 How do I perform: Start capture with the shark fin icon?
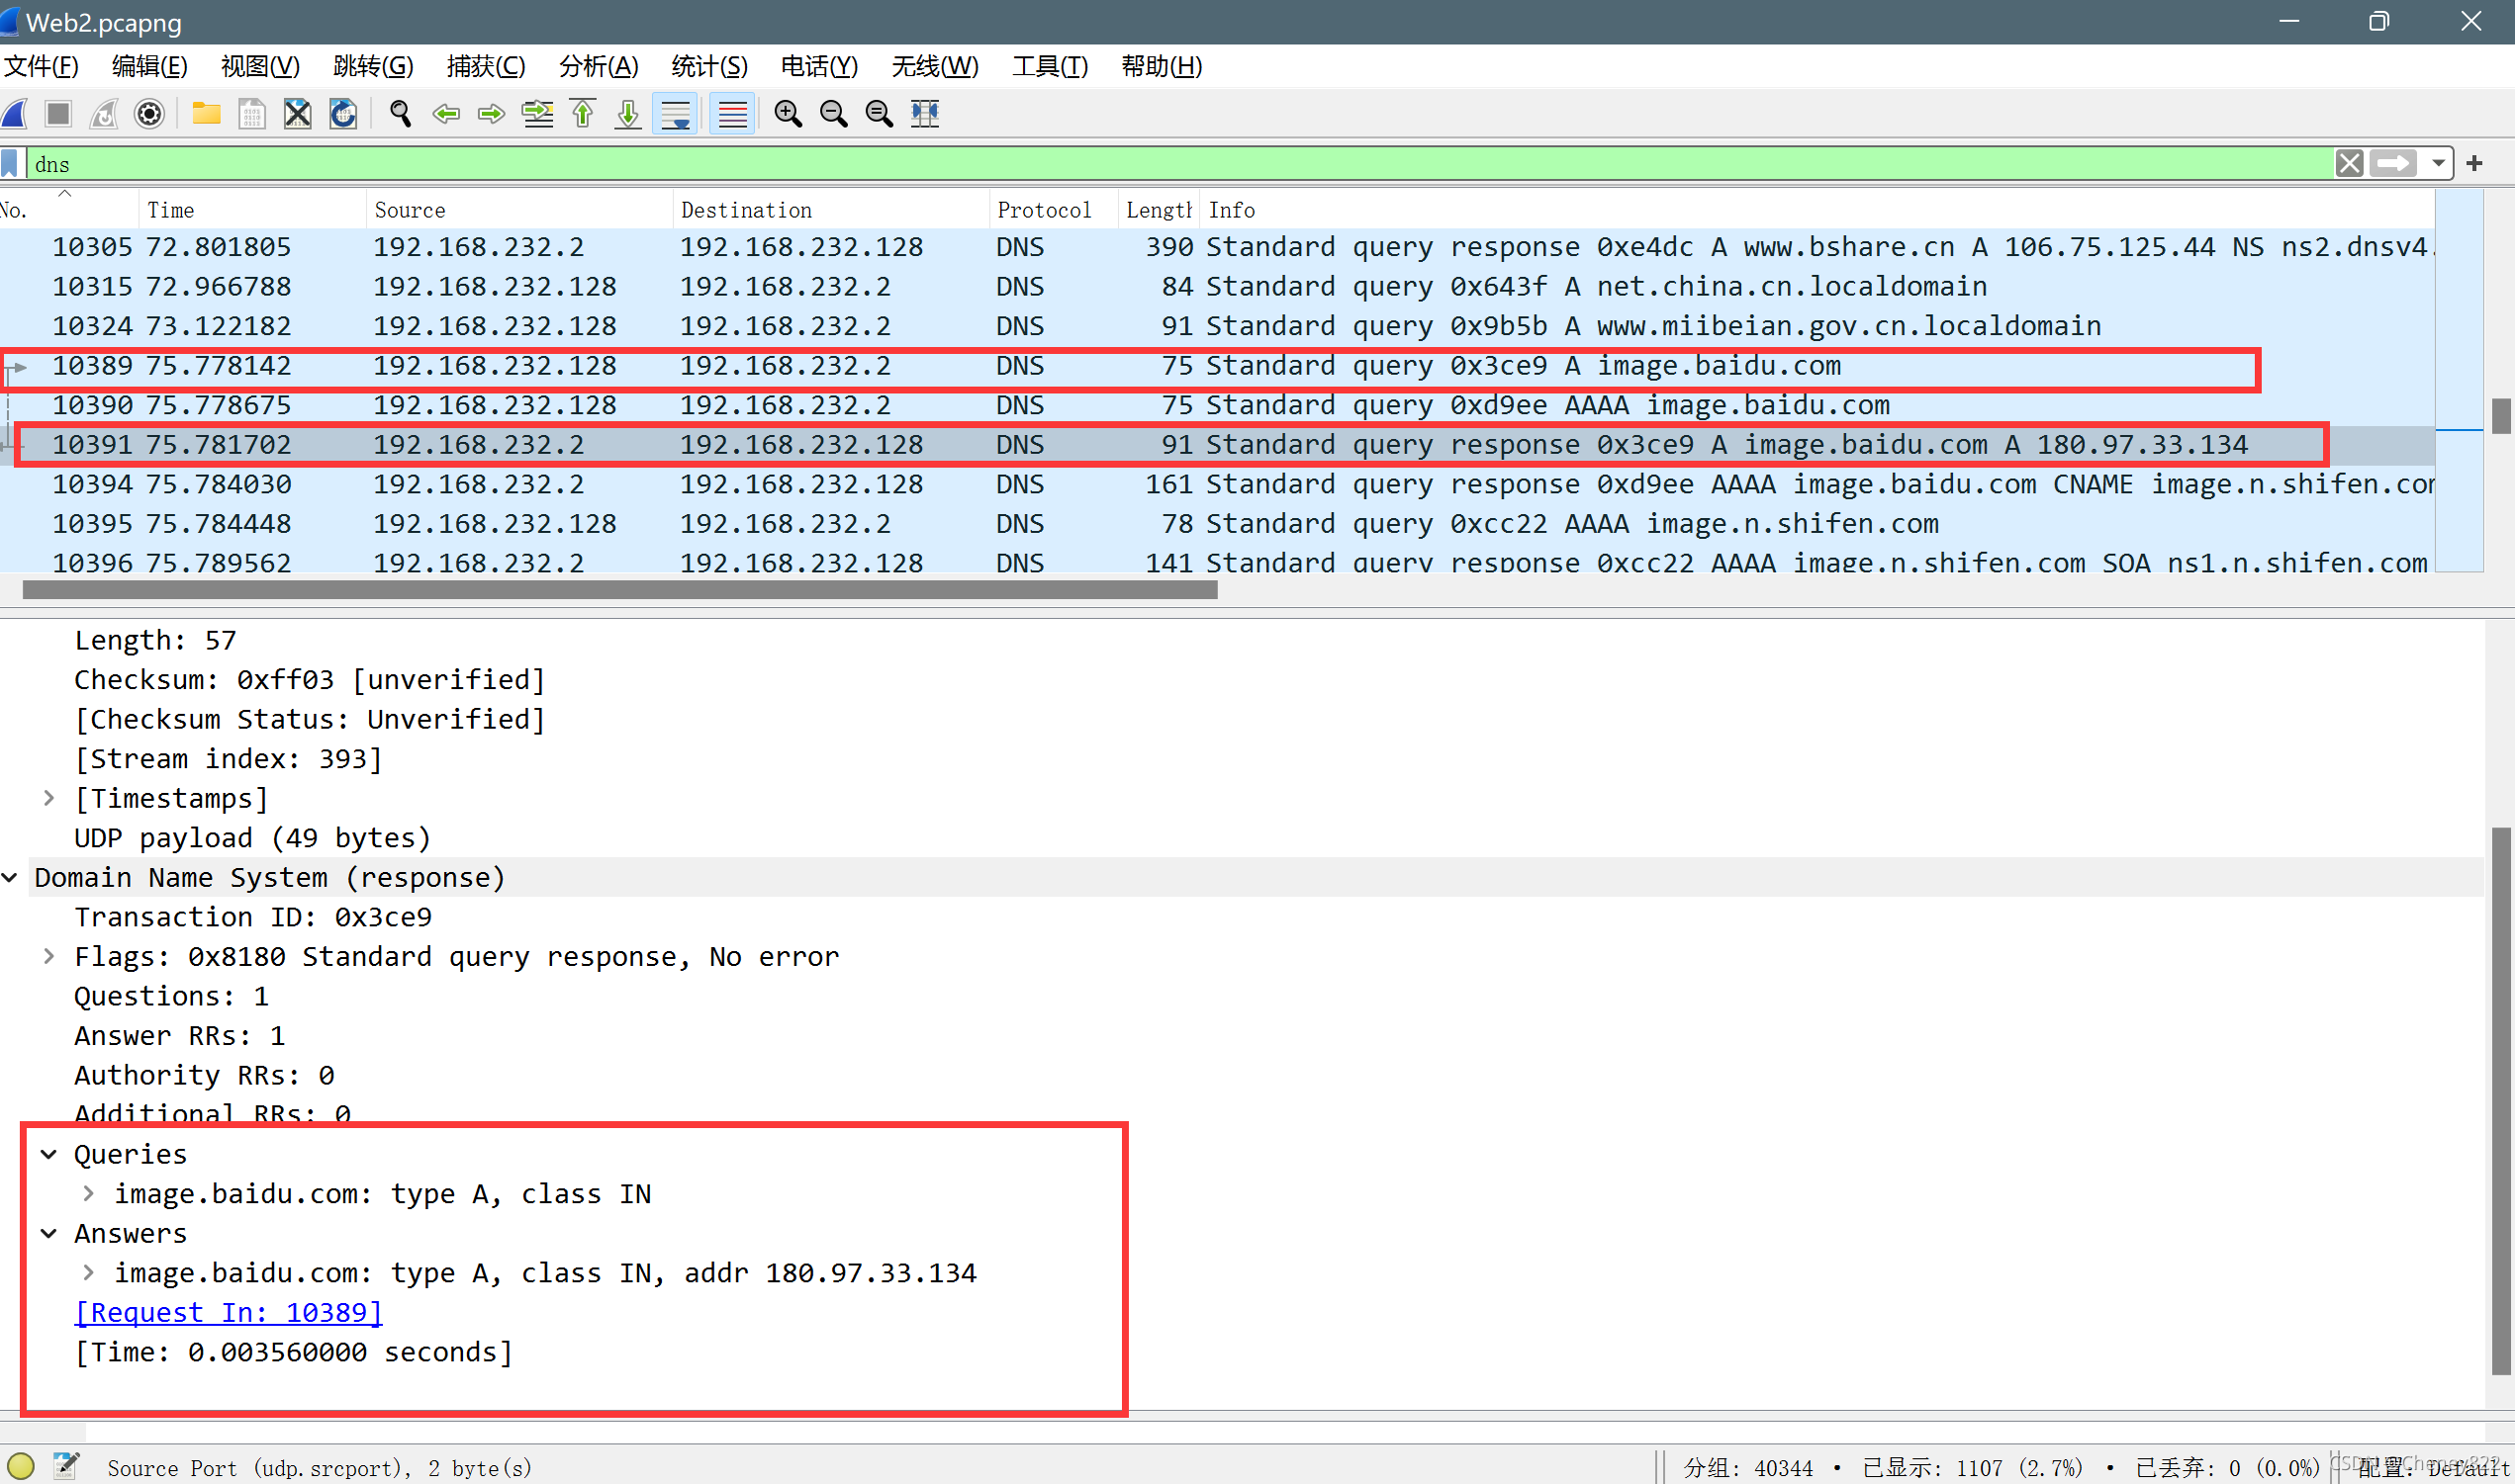15,114
